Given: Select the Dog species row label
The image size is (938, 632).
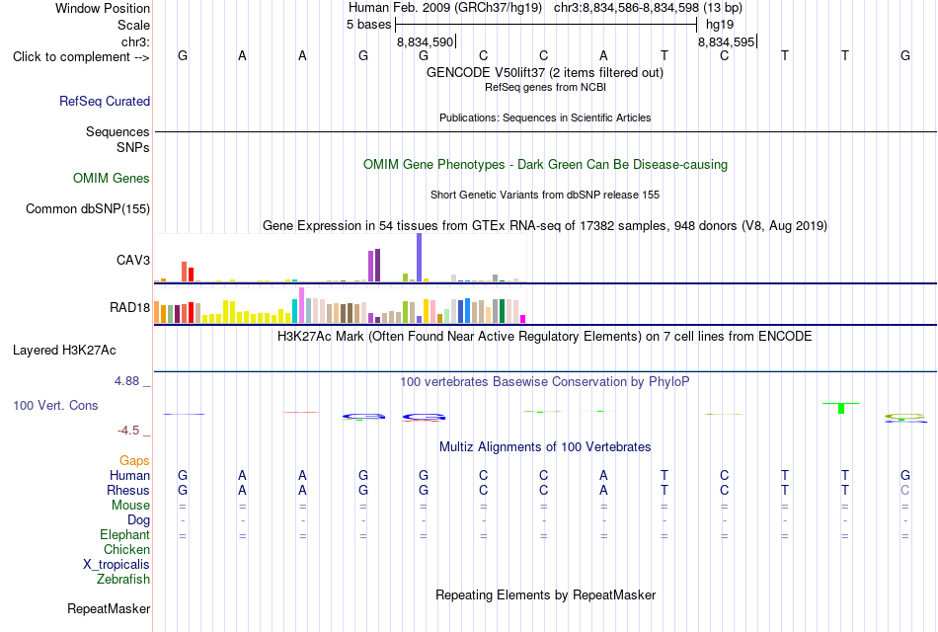Looking at the screenshot, I should coord(138,520).
